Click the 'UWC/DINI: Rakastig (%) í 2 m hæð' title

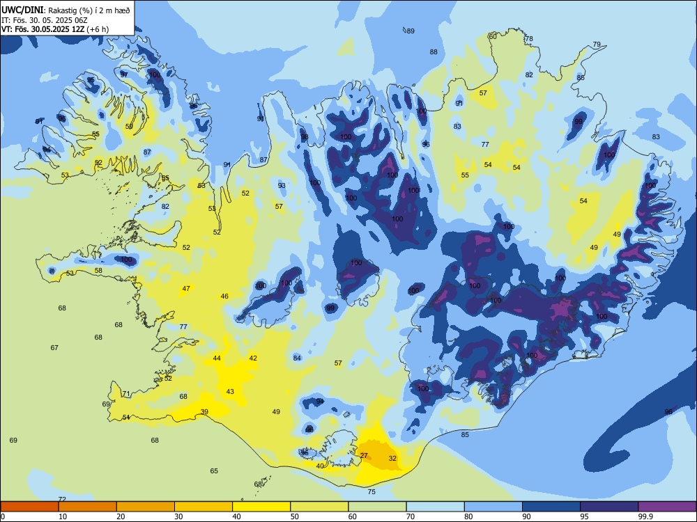66,10
